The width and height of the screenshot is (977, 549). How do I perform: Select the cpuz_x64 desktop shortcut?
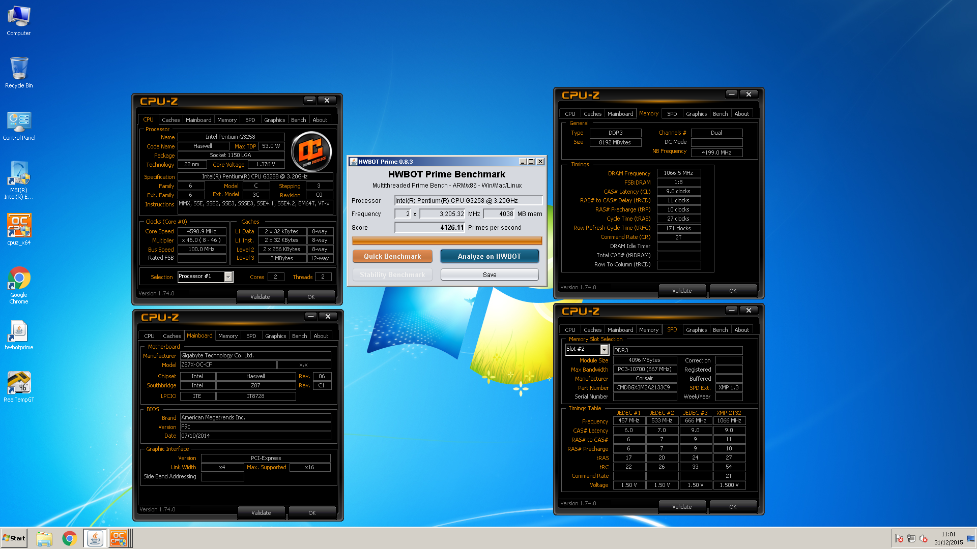coord(19,229)
